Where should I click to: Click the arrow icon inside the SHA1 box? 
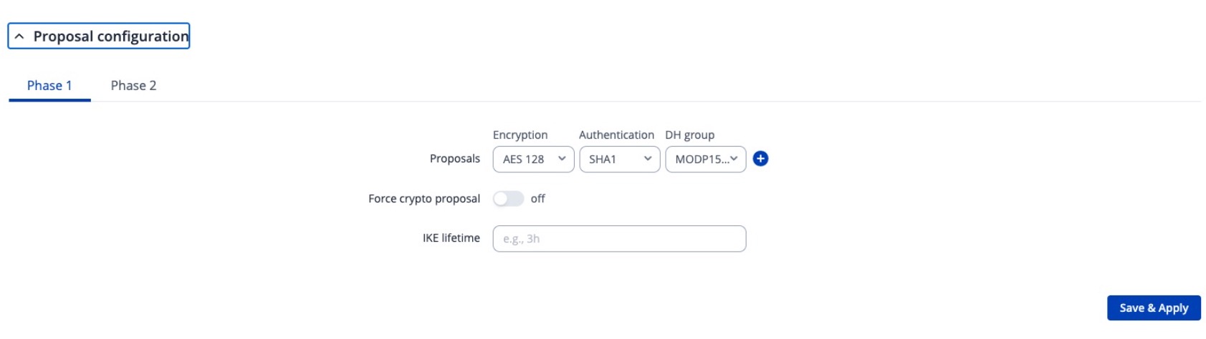(648, 159)
